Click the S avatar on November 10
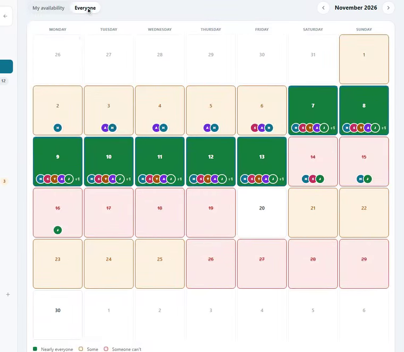The width and height of the screenshot is (404, 352). 98,179
